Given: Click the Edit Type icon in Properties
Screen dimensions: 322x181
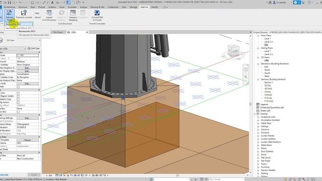Looking at the screenshot, I should click(x=29, y=48).
